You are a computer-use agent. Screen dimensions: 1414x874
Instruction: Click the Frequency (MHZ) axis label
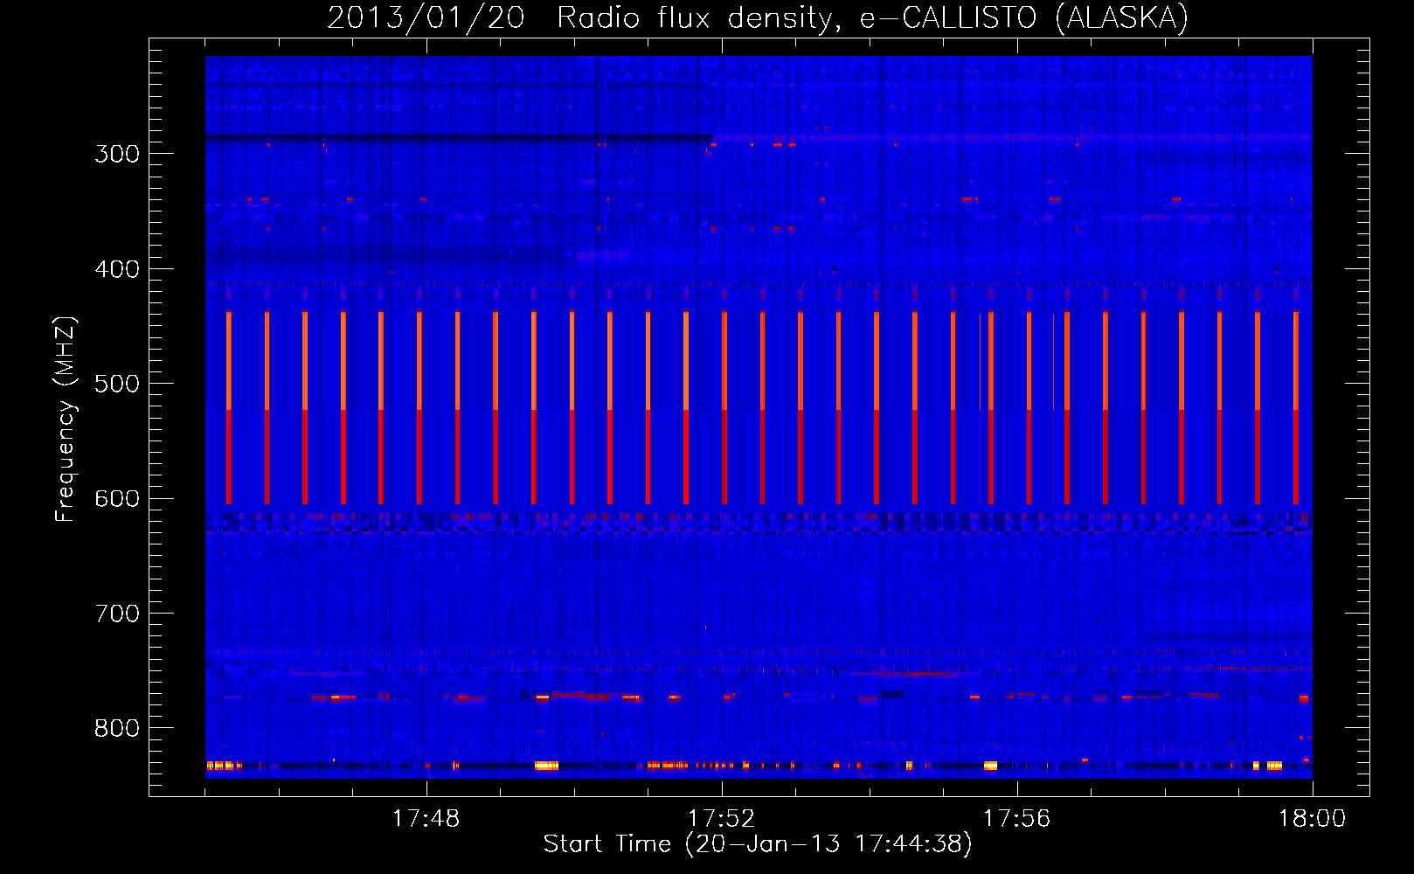(x=66, y=420)
